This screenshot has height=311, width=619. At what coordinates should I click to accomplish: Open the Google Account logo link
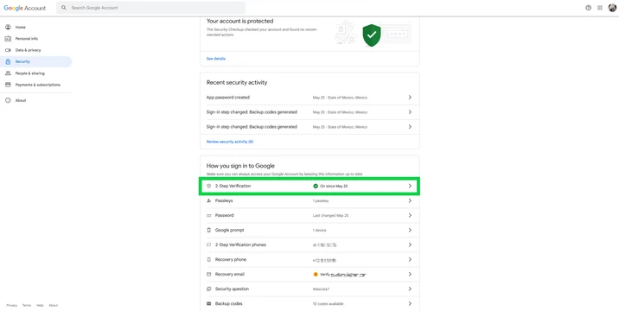(25, 8)
